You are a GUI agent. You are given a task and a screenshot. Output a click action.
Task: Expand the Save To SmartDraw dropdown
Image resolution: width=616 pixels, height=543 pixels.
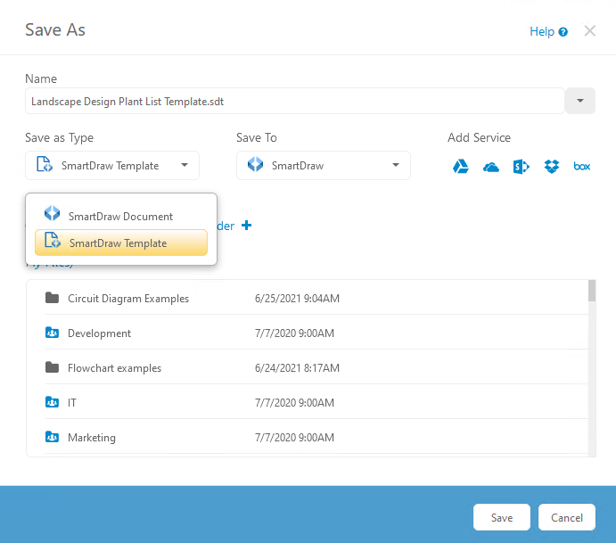pyautogui.click(x=323, y=166)
